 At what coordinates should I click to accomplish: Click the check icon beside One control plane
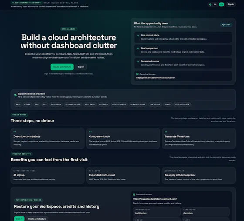point(138,35)
